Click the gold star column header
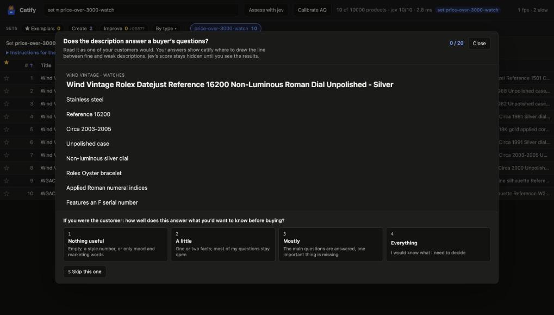The height and width of the screenshot is (315, 554). (x=7, y=63)
